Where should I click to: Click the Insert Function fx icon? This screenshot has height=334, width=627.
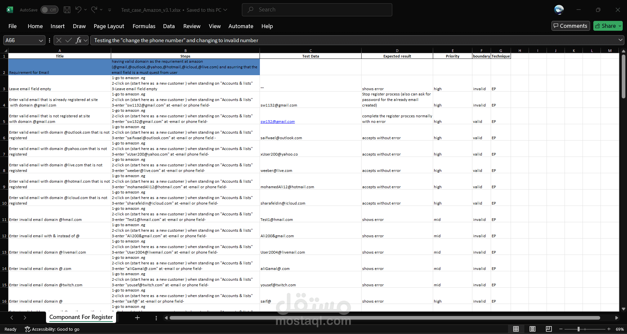tap(79, 40)
